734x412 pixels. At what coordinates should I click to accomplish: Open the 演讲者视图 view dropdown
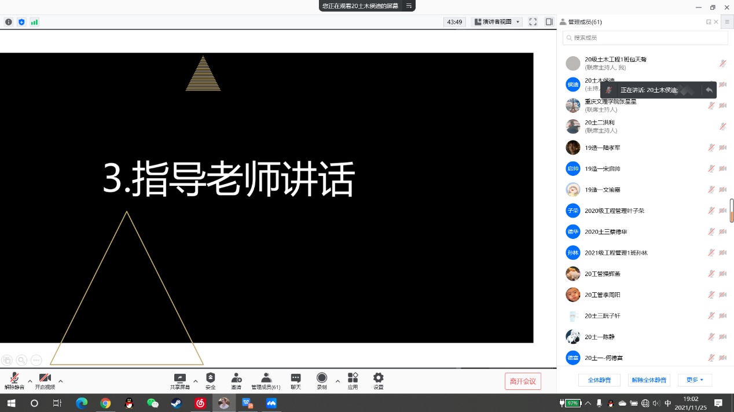[x=497, y=22]
